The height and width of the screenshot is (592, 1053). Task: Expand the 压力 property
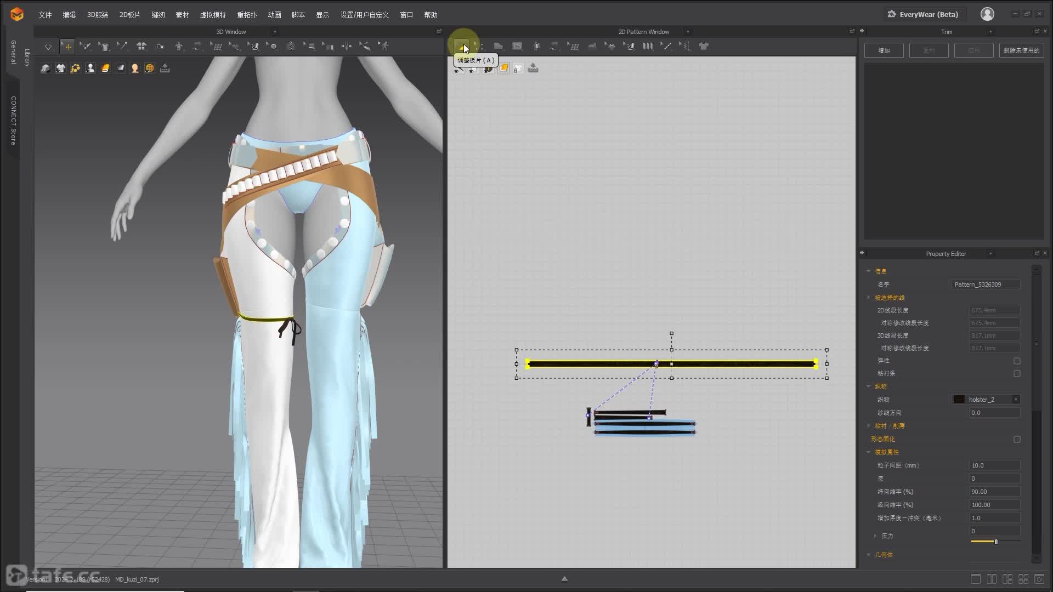pos(875,536)
